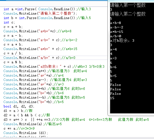The image size is (154, 139).
Task: Click the line "c = a / b;"
Action: point(13,53)
